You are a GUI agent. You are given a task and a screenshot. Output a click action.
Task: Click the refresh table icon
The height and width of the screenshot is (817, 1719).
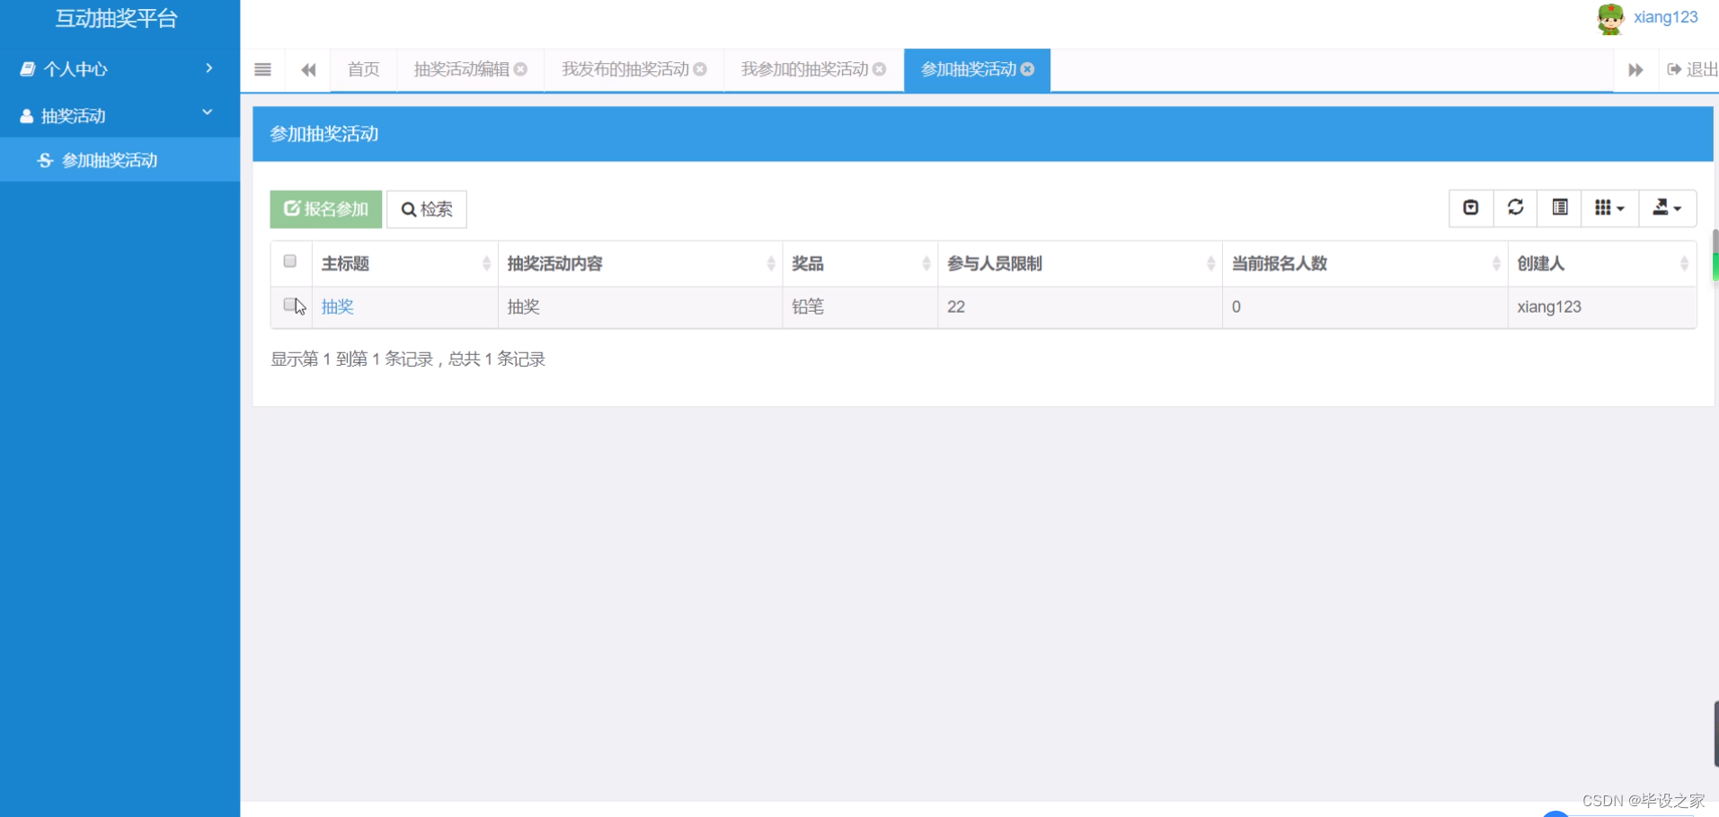point(1516,208)
